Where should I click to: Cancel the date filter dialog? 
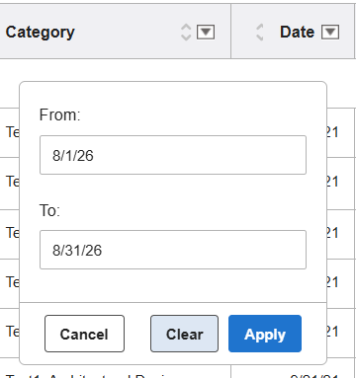point(84,334)
